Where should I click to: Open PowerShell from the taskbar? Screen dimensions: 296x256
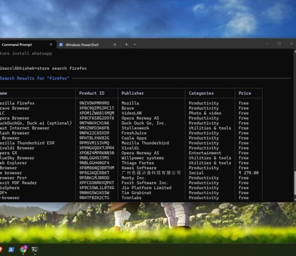point(11,249)
